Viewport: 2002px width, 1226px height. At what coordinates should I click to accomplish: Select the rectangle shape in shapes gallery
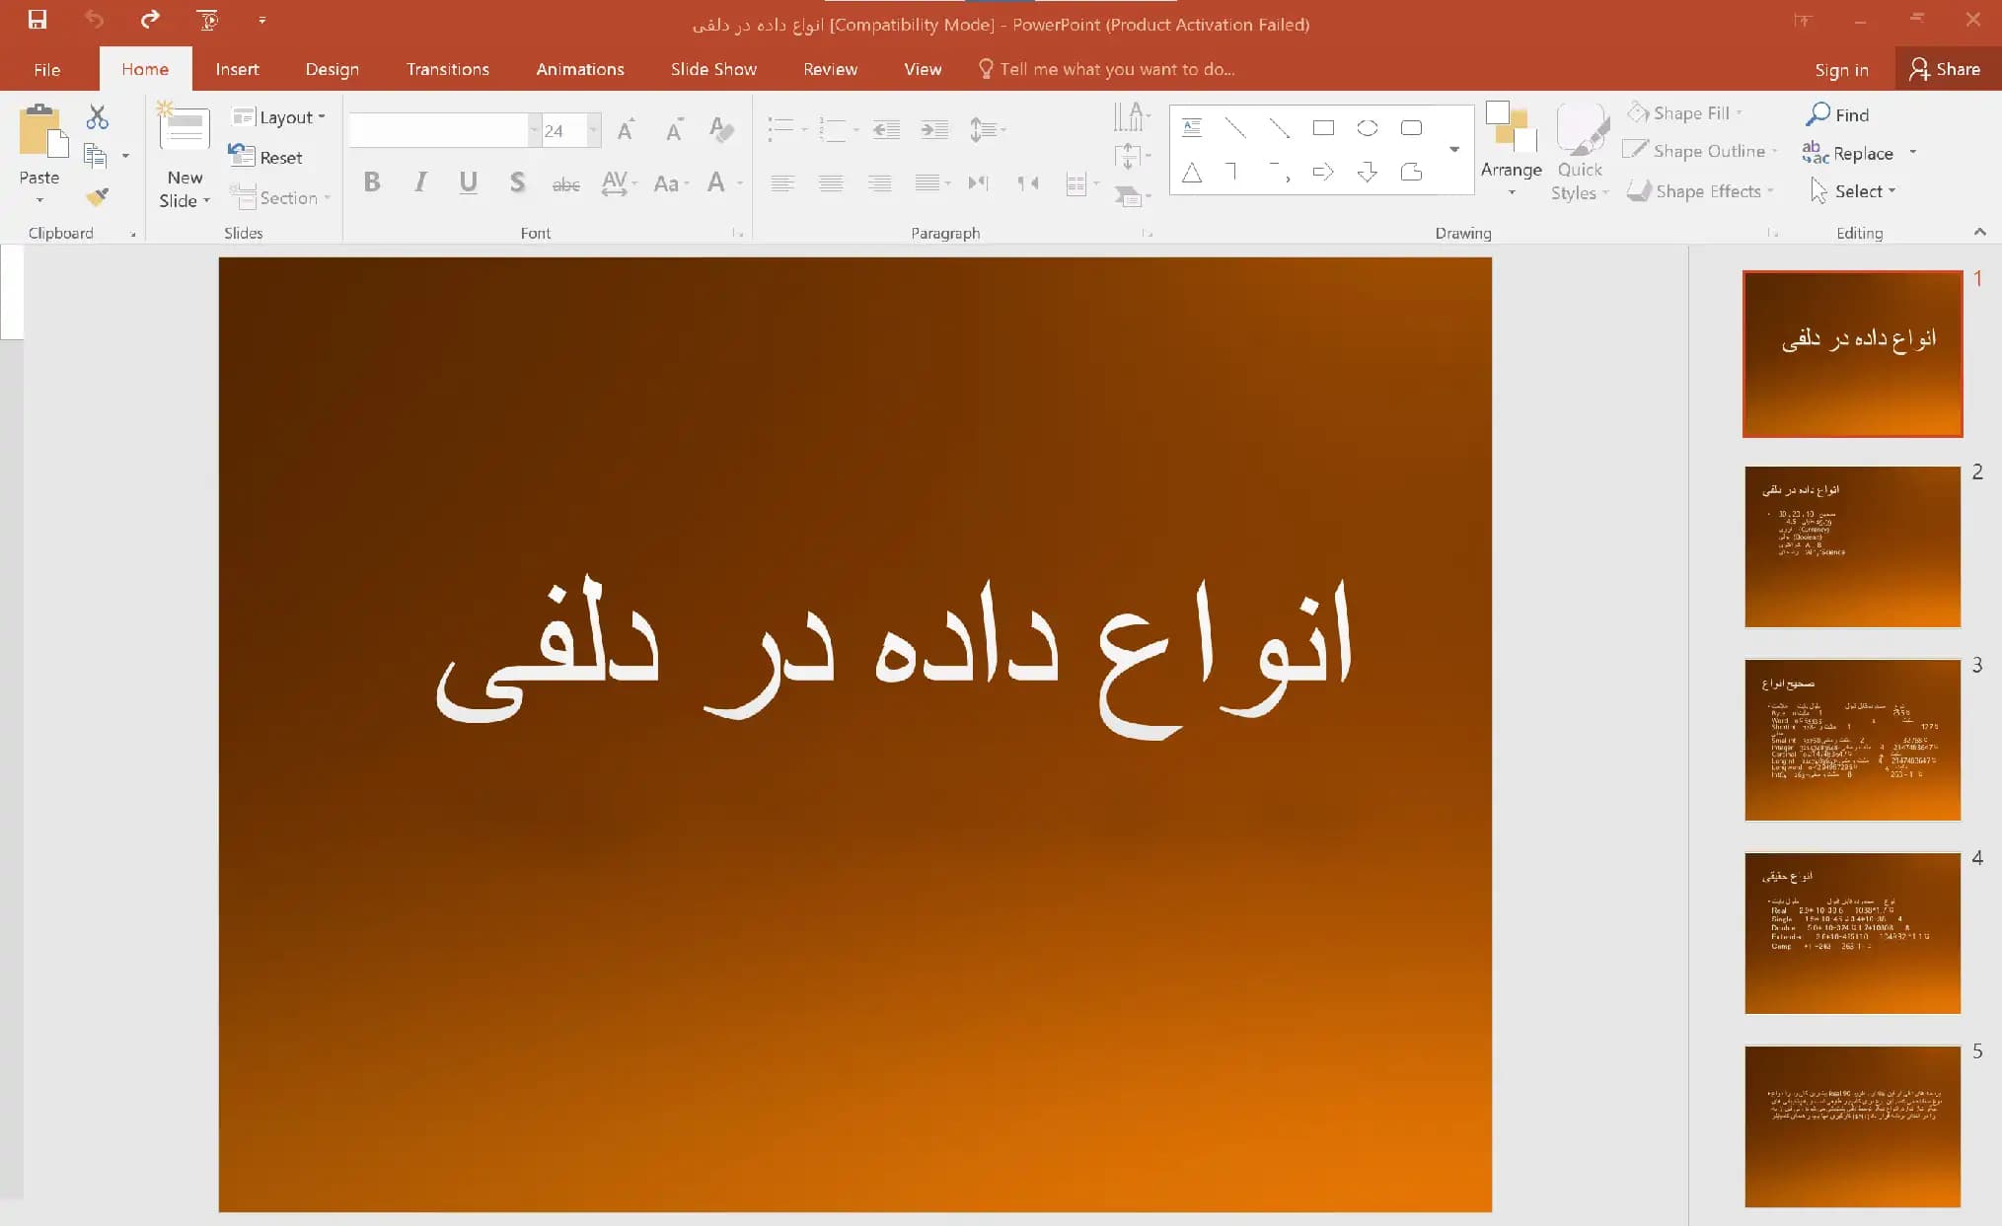pyautogui.click(x=1323, y=128)
